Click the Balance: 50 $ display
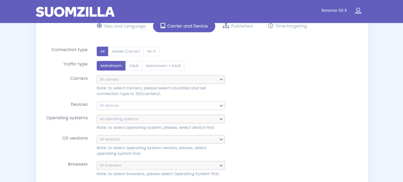The height and width of the screenshot is (182, 403). pyautogui.click(x=334, y=10)
